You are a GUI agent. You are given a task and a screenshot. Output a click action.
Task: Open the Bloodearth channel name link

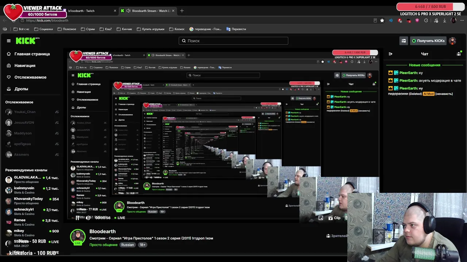[103, 231]
